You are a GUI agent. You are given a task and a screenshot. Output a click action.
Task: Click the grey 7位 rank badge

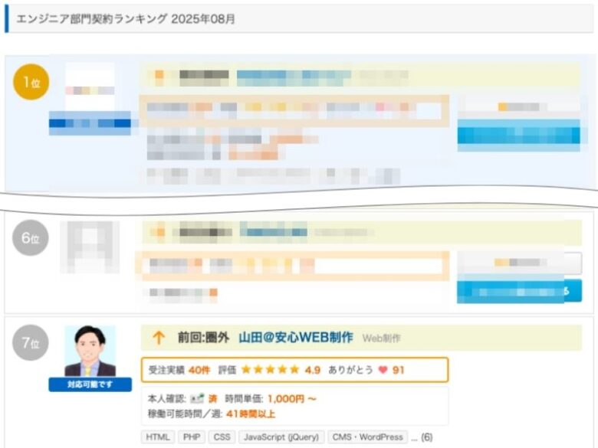31,343
